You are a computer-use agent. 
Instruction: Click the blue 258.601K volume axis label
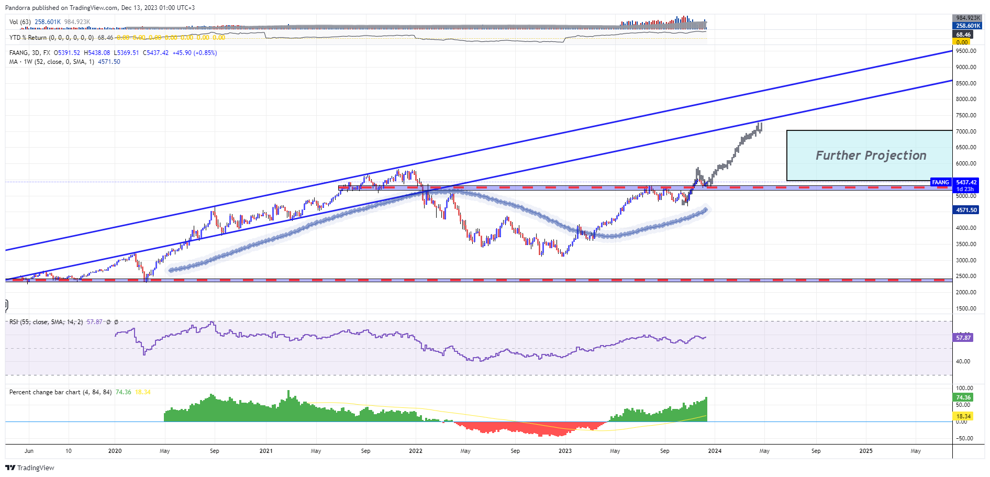coord(967,26)
